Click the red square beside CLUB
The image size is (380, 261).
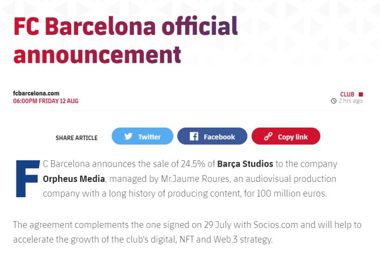pyautogui.click(x=361, y=94)
